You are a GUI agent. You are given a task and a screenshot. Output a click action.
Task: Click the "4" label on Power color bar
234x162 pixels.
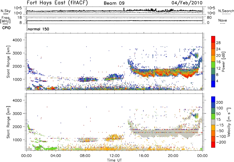(217, 81)
